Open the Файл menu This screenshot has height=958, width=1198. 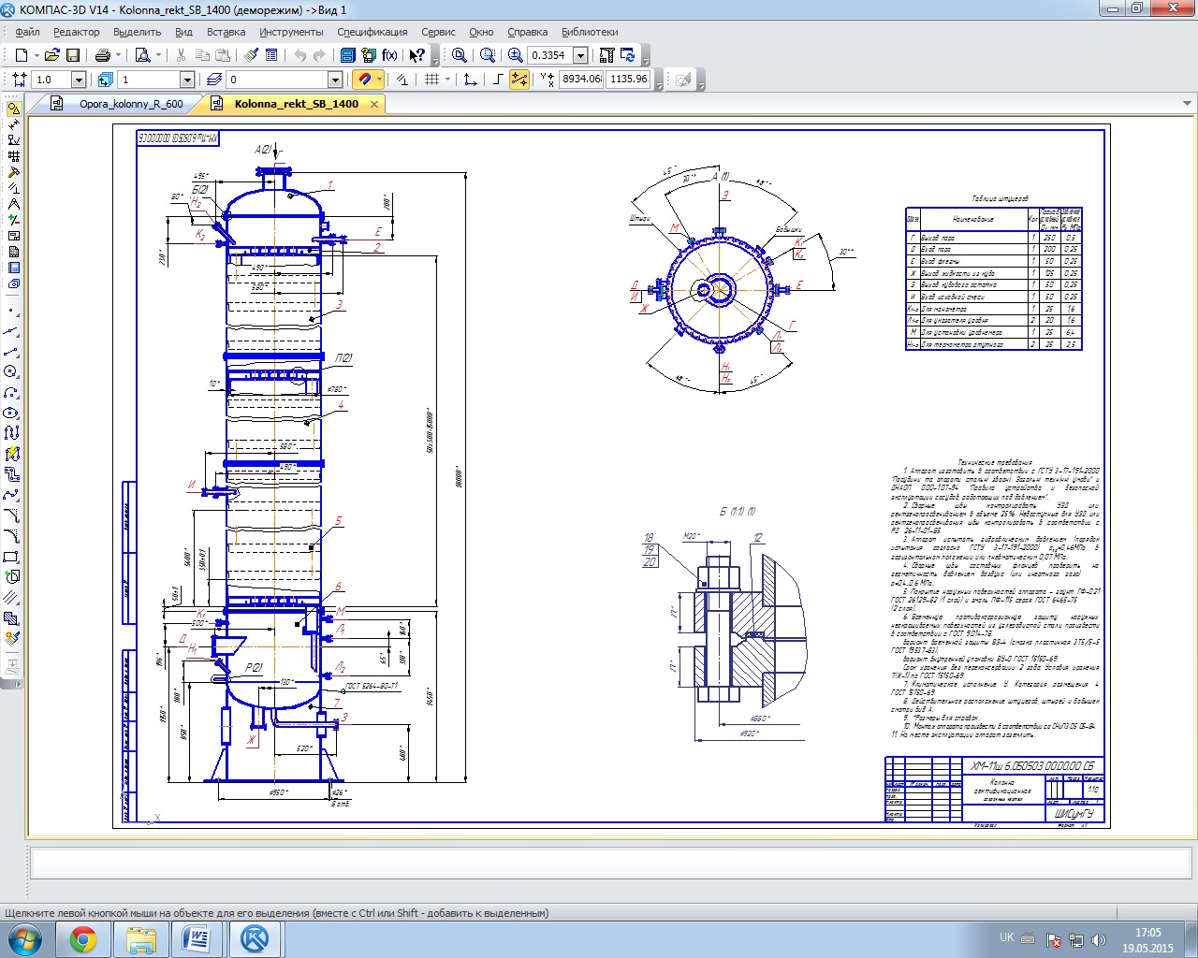(27, 32)
